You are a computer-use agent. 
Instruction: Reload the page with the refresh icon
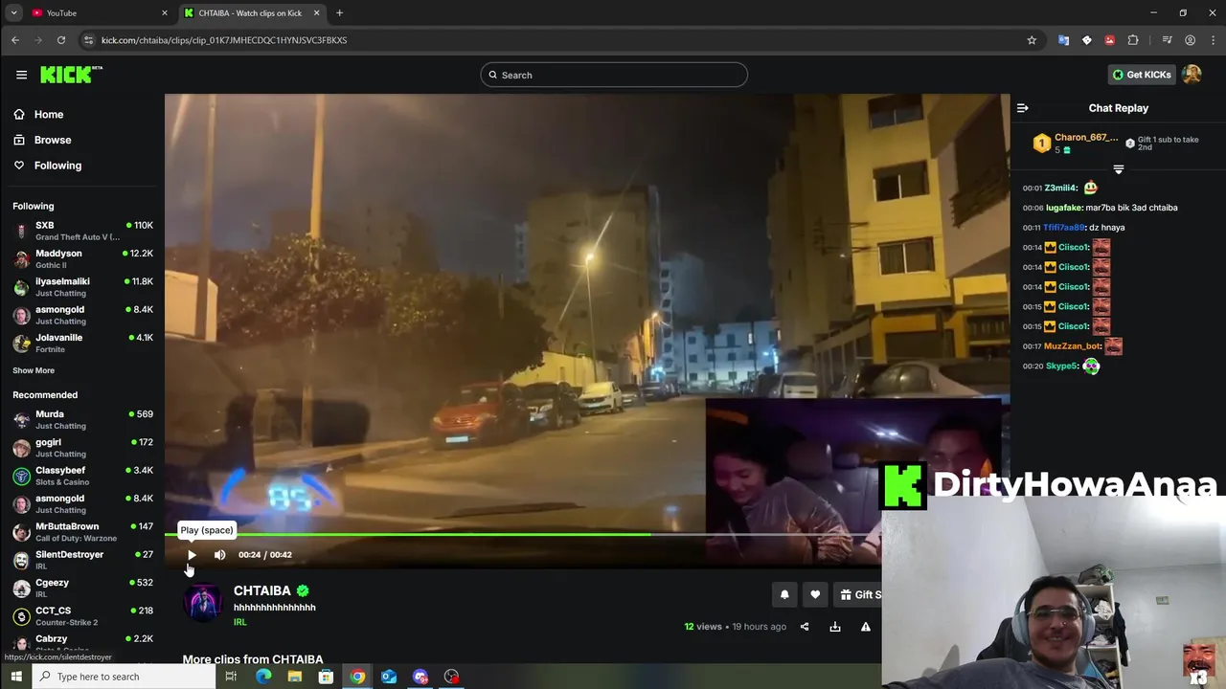pyautogui.click(x=61, y=40)
